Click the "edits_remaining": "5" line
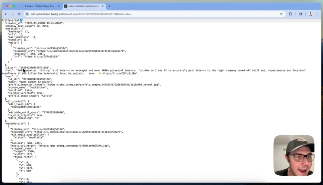 23,118
